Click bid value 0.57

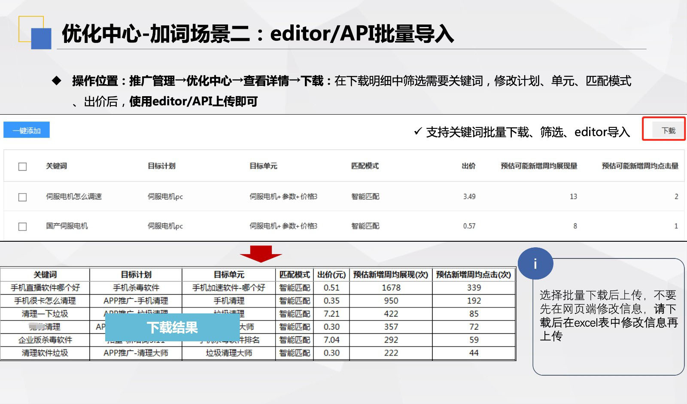point(469,226)
